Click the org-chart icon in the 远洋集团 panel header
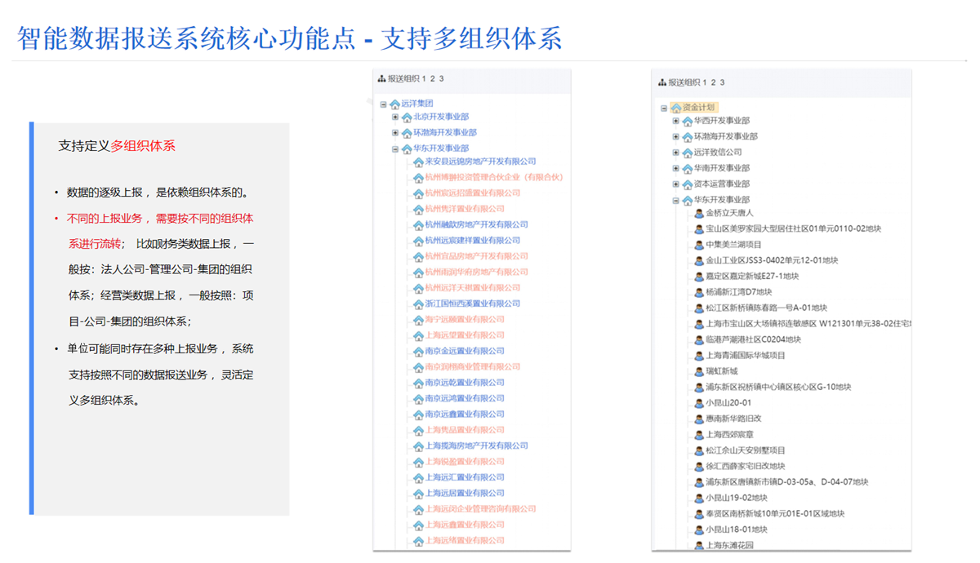This screenshot has height=563, width=980. tap(381, 79)
